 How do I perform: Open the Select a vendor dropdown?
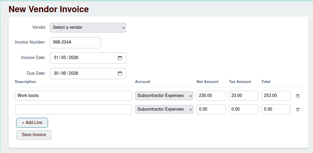tap(88, 28)
